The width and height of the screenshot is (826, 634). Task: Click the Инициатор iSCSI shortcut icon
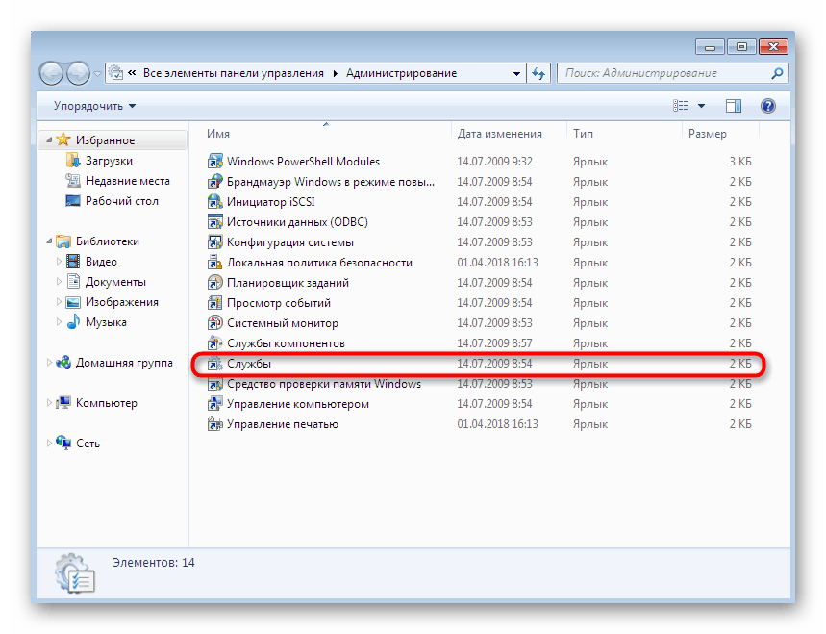pyautogui.click(x=214, y=202)
